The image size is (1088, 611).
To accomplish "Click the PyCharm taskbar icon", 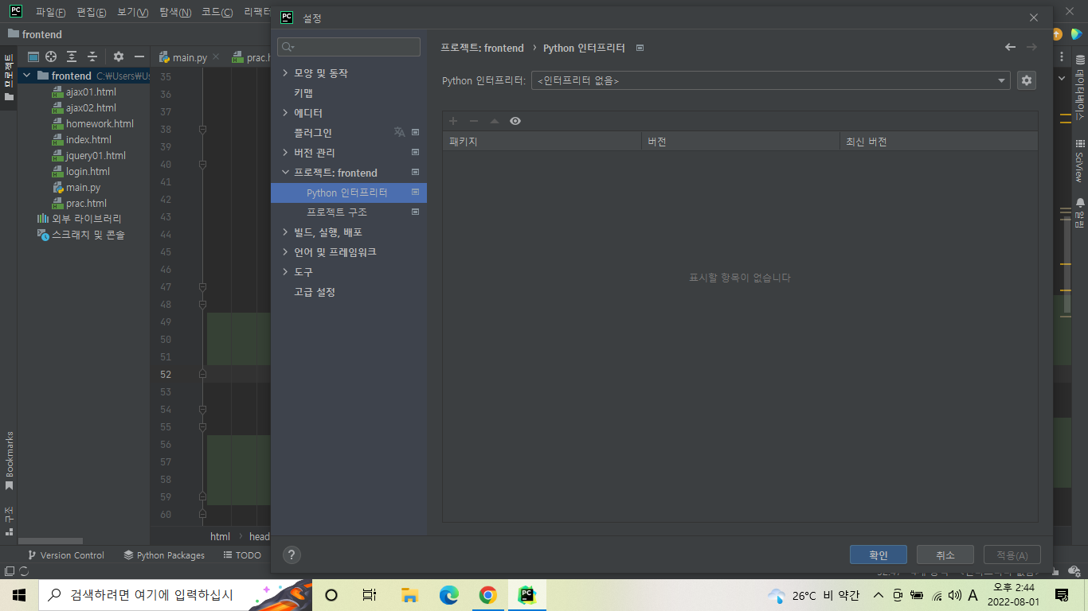I will point(527,595).
